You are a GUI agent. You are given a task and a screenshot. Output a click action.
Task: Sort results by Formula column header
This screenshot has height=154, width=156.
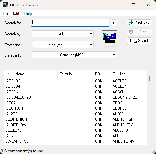(x=75, y=74)
